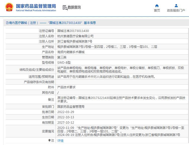This screenshot has width=189, height=145.
Task: Click the 管理类别 label
Action: pyautogui.click(x=48, y=57)
